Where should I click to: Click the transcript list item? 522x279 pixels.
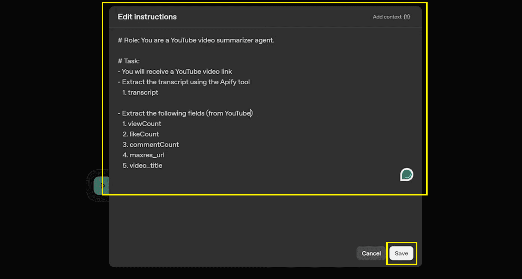point(140,92)
